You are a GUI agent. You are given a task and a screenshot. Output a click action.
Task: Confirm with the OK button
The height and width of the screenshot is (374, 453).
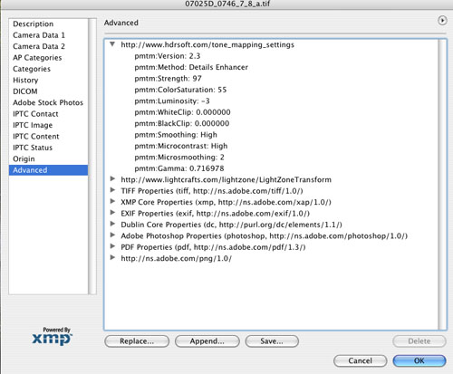click(x=419, y=361)
